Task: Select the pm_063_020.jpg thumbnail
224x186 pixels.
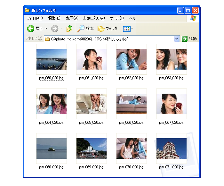Action: [172, 59]
